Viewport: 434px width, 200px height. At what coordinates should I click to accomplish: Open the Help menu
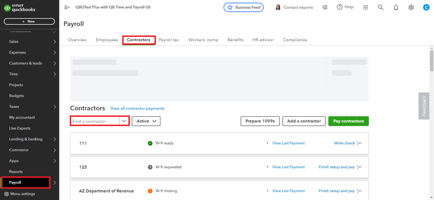click(x=345, y=7)
